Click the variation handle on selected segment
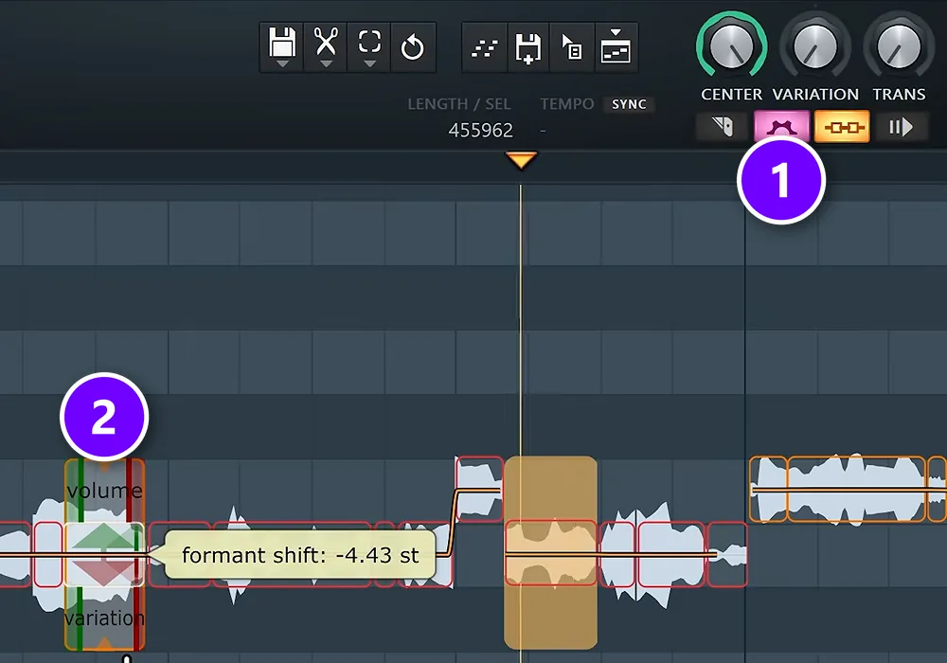This screenshot has width=947, height=663. (x=104, y=618)
